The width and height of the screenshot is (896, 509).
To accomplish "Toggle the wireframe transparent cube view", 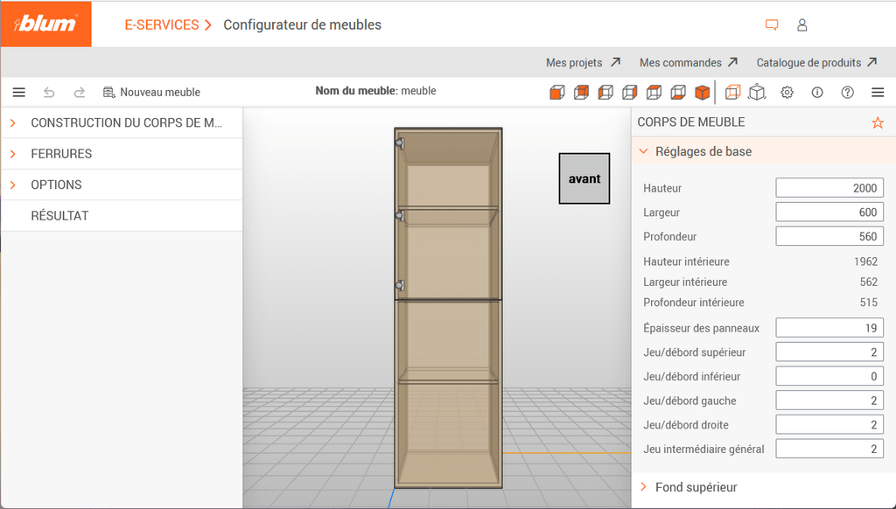I will click(x=733, y=93).
